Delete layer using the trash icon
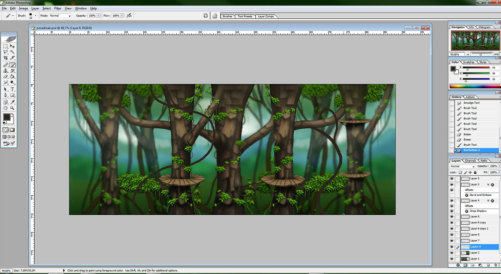 [496, 265]
